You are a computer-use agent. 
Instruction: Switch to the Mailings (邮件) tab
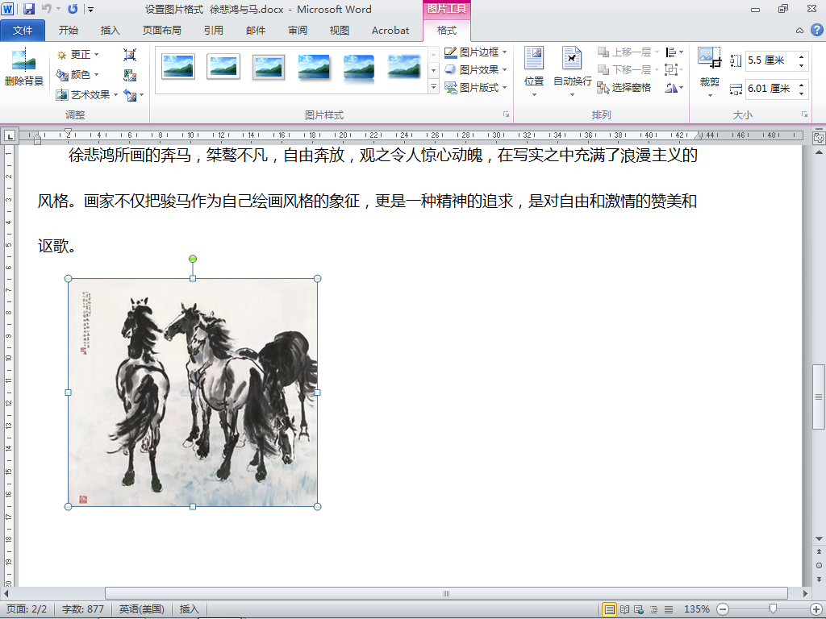pyautogui.click(x=256, y=31)
